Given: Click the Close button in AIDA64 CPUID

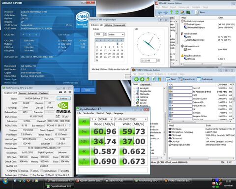Looking at the screenshot, I should click(88, 90).
